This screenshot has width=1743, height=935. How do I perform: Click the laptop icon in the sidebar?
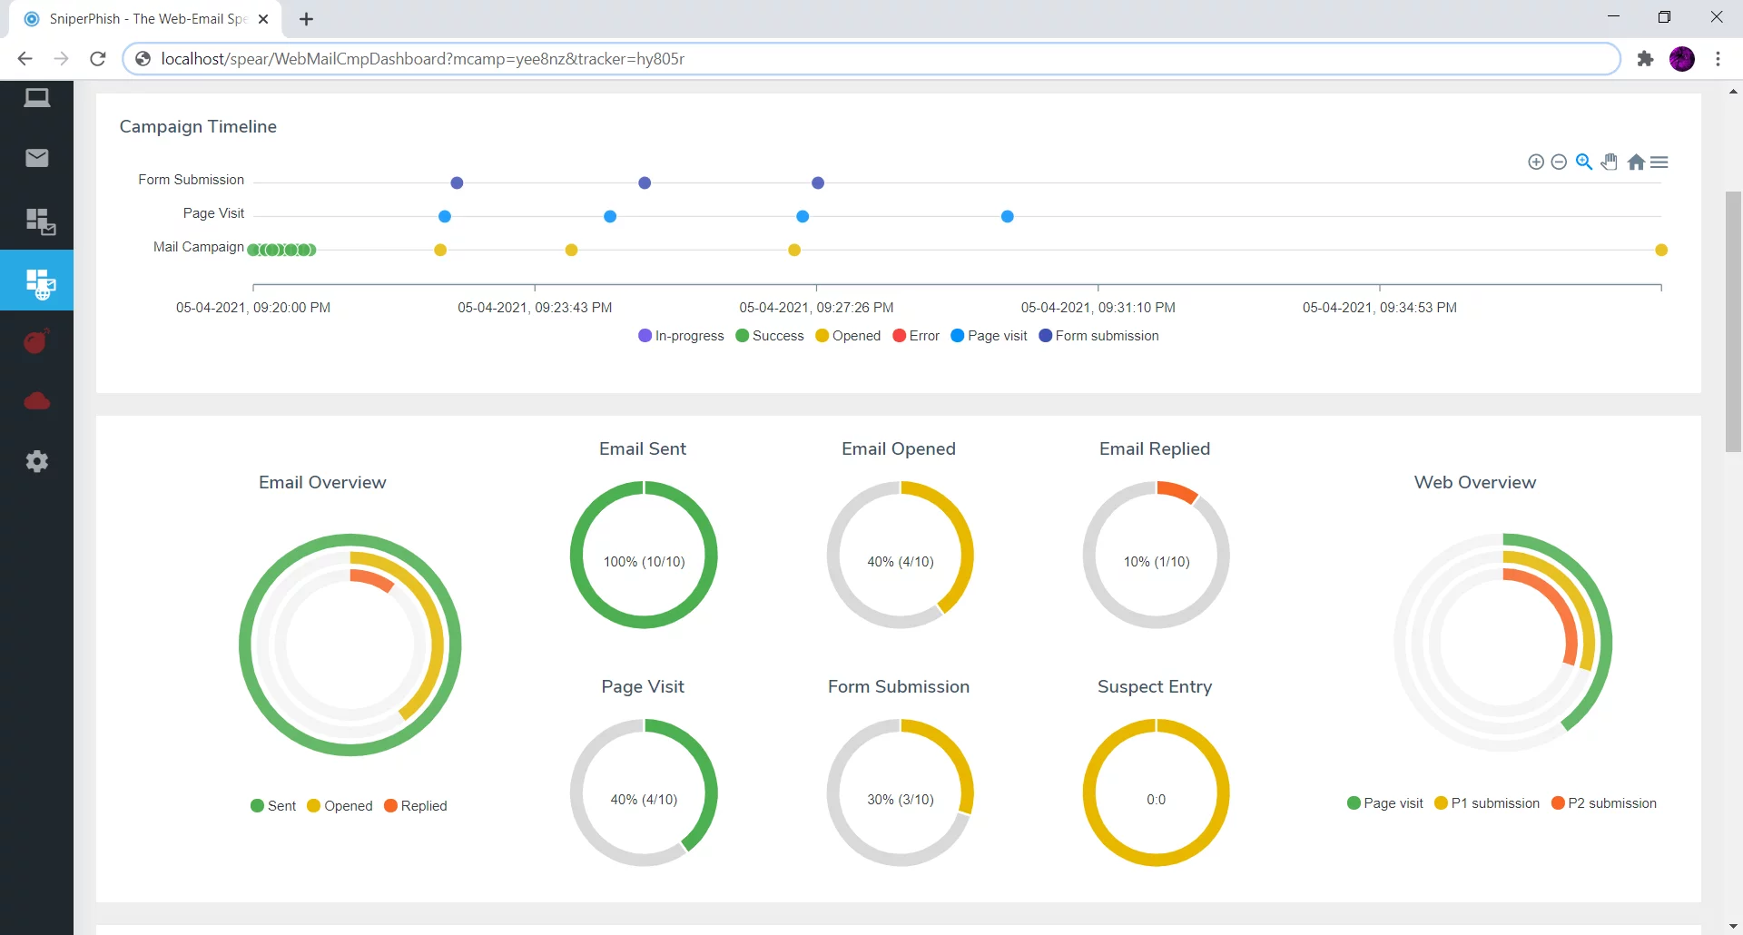point(36,98)
